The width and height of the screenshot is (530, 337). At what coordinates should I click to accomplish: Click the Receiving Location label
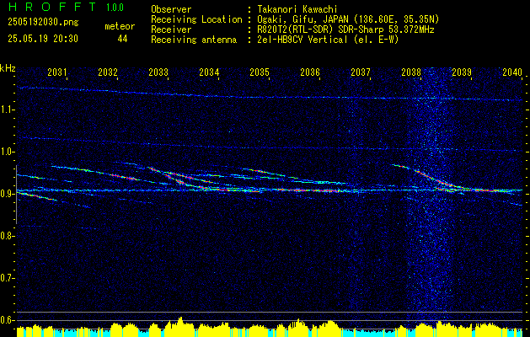196,19
